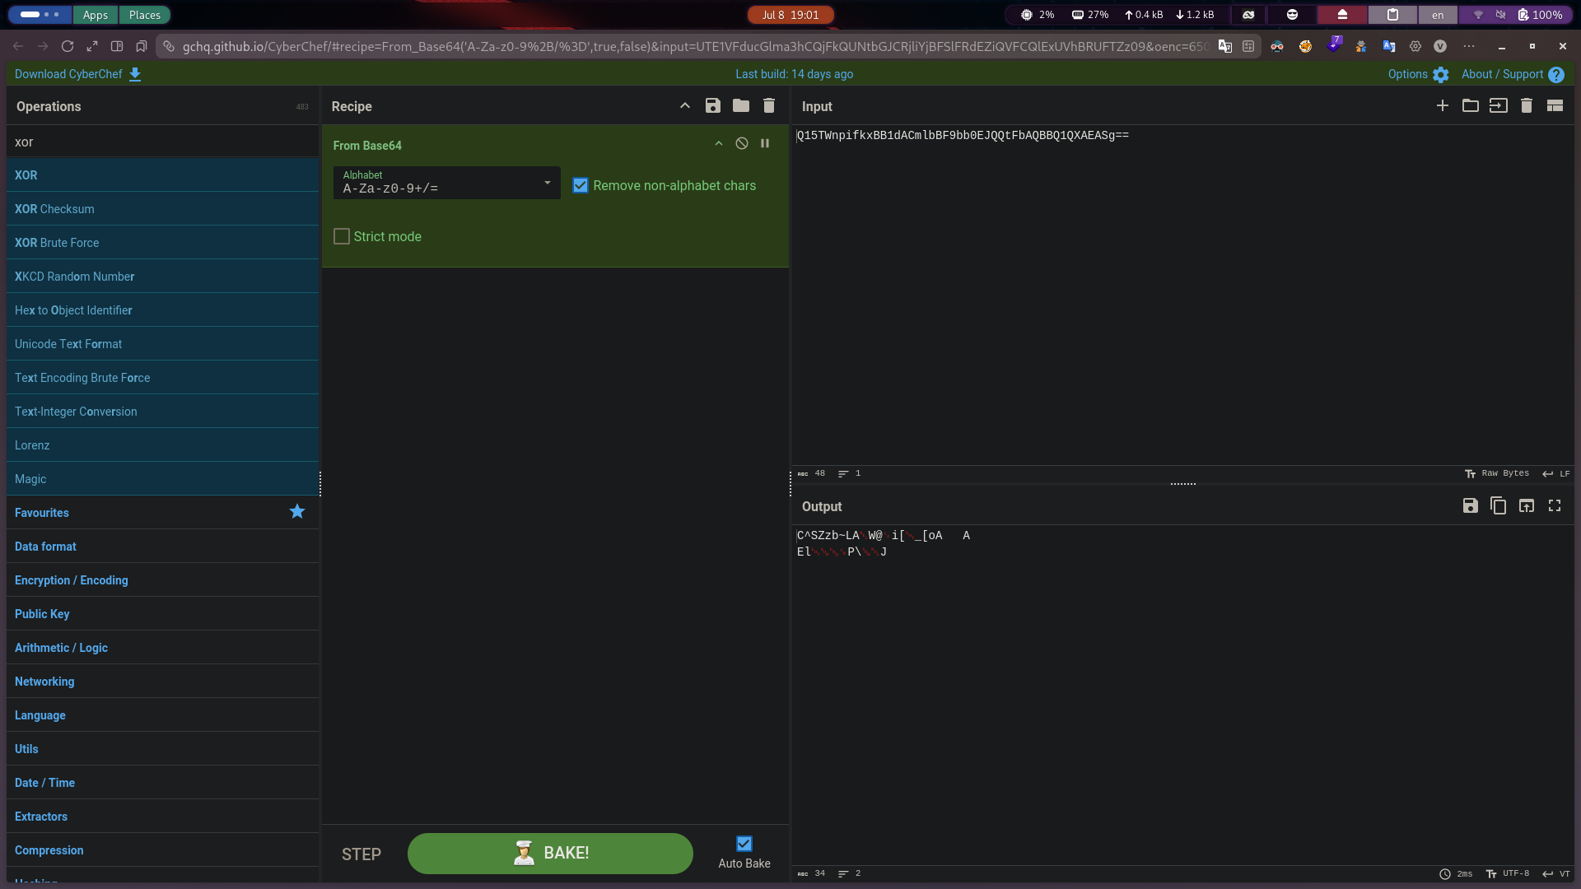Screen dimensions: 1581x889
Task: Toggle the Remove non-alphabet chars checkbox
Action: pyautogui.click(x=581, y=185)
